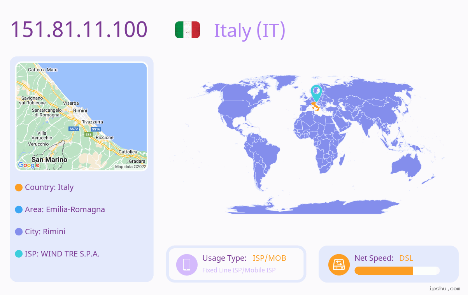The height and width of the screenshot is (295, 468).
Task: Click the ipshu.com watermark link
Action: (x=445, y=288)
